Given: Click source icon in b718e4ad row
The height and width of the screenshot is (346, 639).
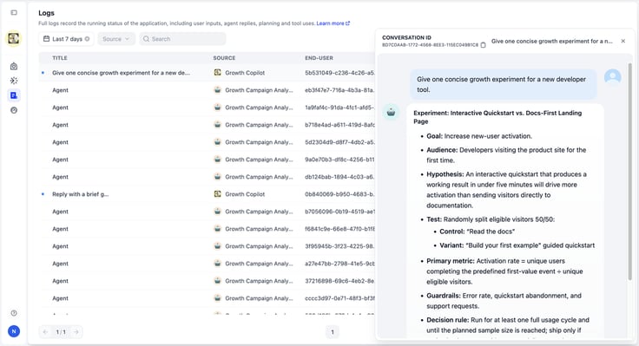Looking at the screenshot, I should tap(218, 125).
